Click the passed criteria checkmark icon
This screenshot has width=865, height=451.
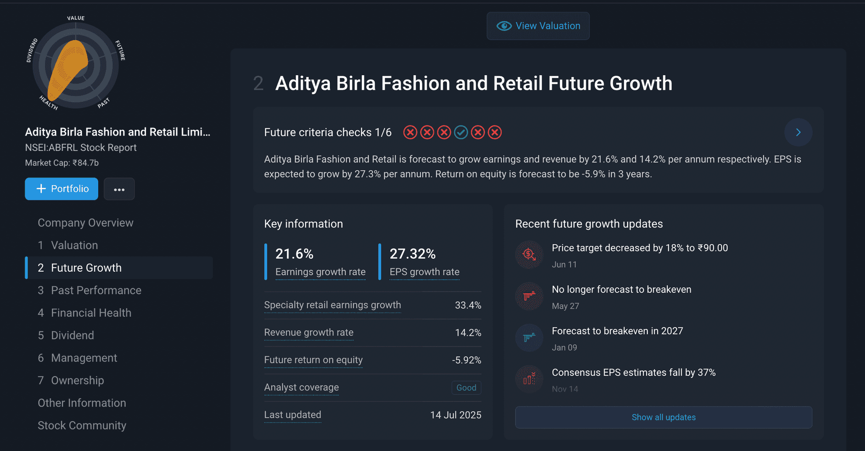click(461, 132)
